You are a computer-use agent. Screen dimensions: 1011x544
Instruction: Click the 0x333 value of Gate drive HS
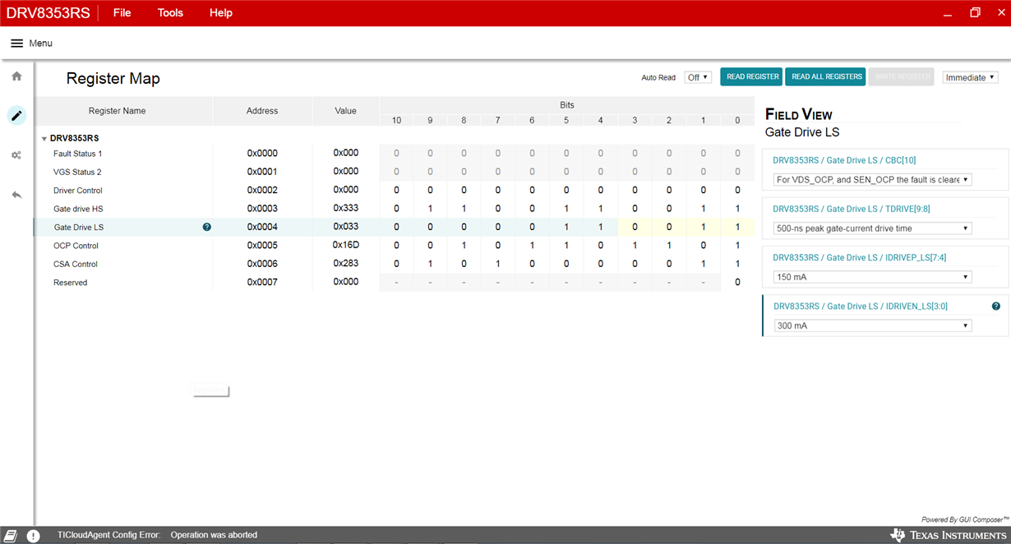(x=346, y=208)
